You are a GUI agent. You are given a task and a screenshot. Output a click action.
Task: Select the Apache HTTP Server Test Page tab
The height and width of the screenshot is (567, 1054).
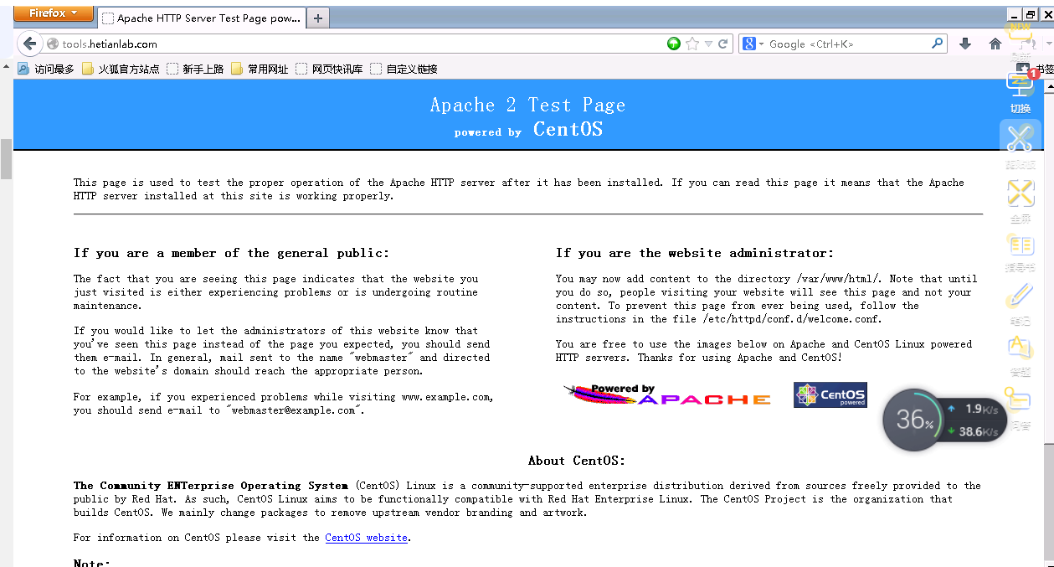(x=201, y=18)
